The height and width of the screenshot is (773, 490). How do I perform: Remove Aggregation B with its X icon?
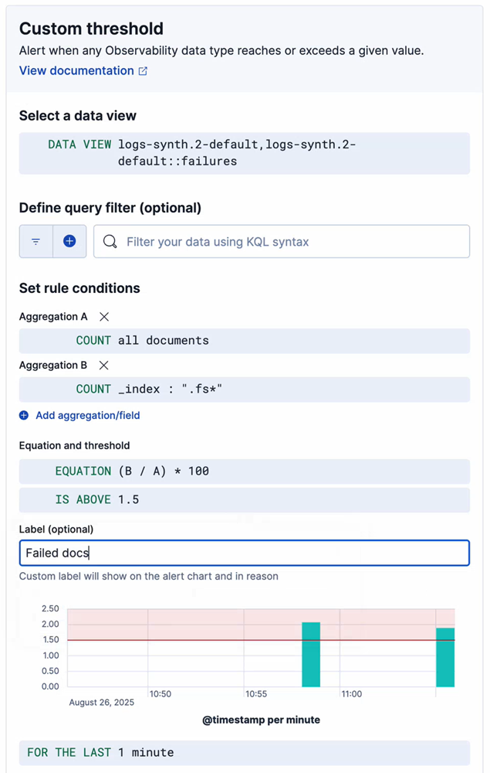(103, 366)
